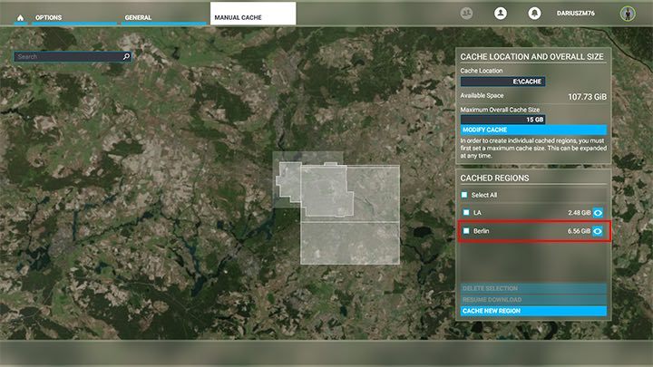Tick the Berlin region checkbox
The image size is (653, 367).
click(x=466, y=231)
